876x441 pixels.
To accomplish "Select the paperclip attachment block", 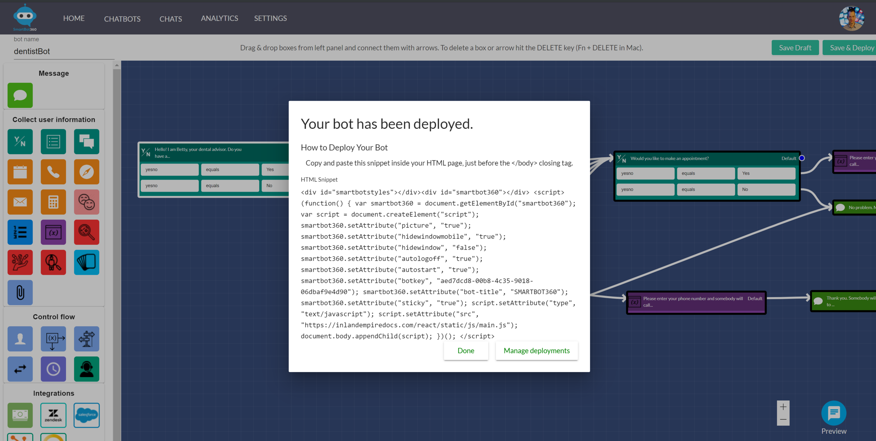I will point(20,292).
